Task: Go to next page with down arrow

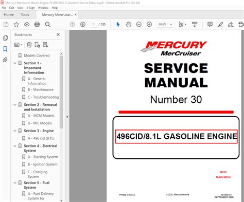Action: [x=83, y=25]
